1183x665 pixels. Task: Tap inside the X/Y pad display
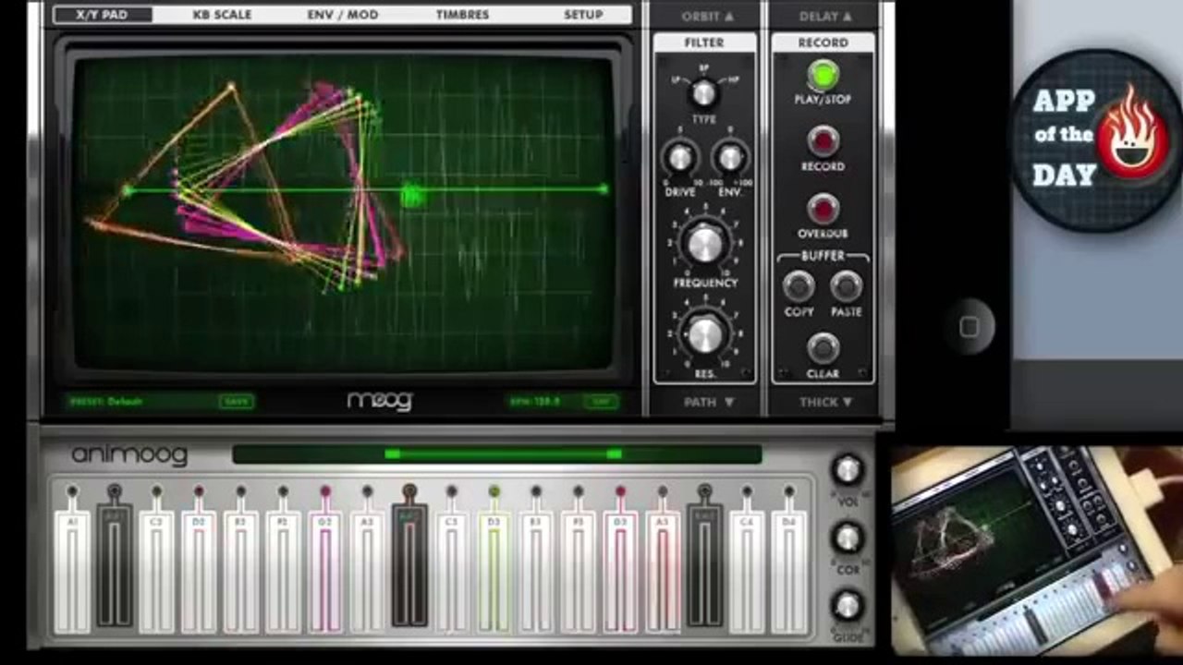tap(342, 212)
